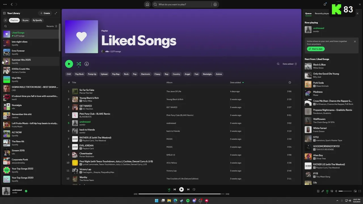Adjust the volume slider

[x=345, y=191]
